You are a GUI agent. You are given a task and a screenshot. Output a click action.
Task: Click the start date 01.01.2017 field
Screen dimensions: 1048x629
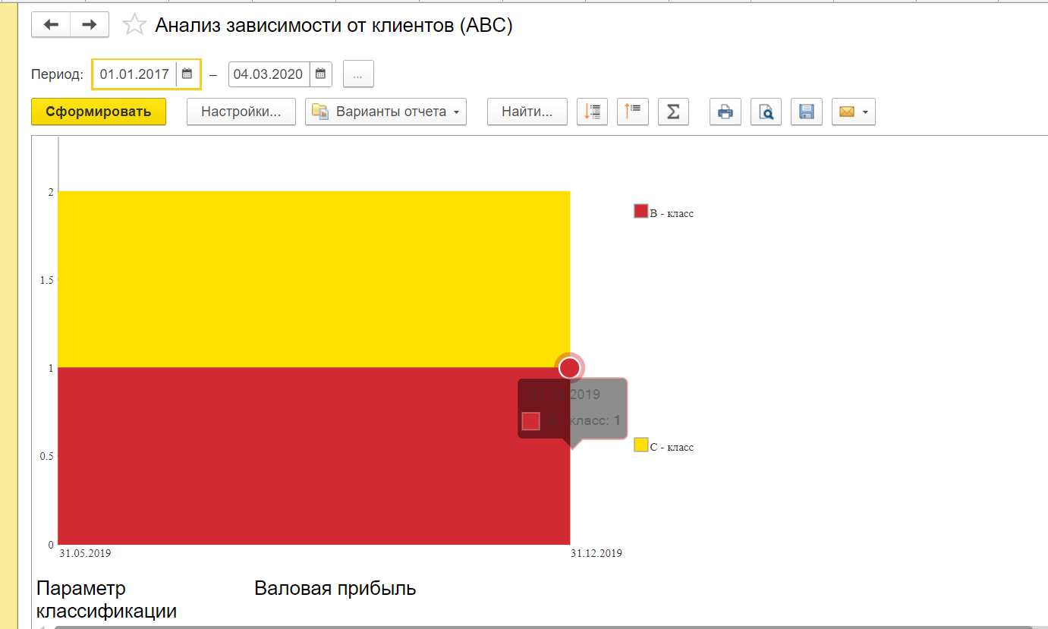click(x=134, y=74)
